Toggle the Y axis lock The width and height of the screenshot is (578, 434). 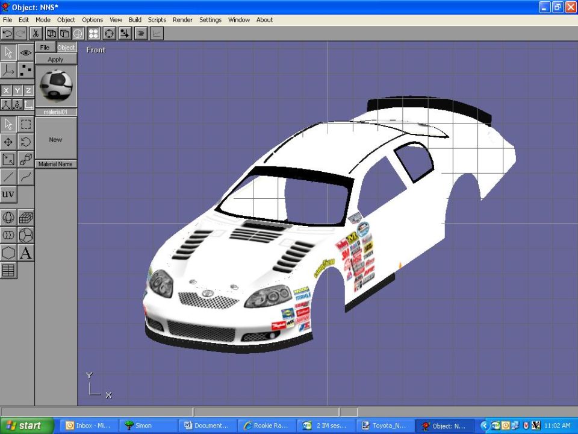17,90
